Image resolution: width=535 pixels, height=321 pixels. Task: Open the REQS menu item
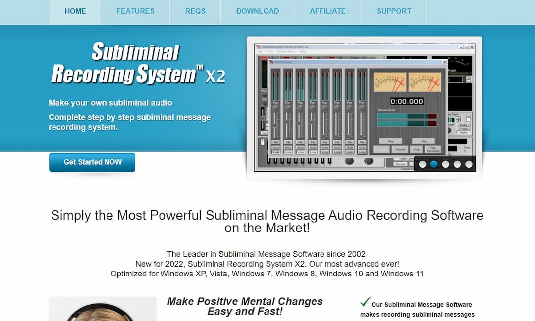(195, 11)
